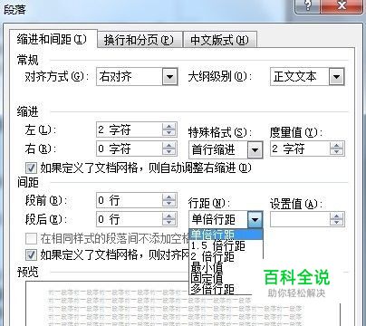Toggle 在相同样式的段落间不添加空格 checkbox
The width and height of the screenshot is (366, 326).
31,238
